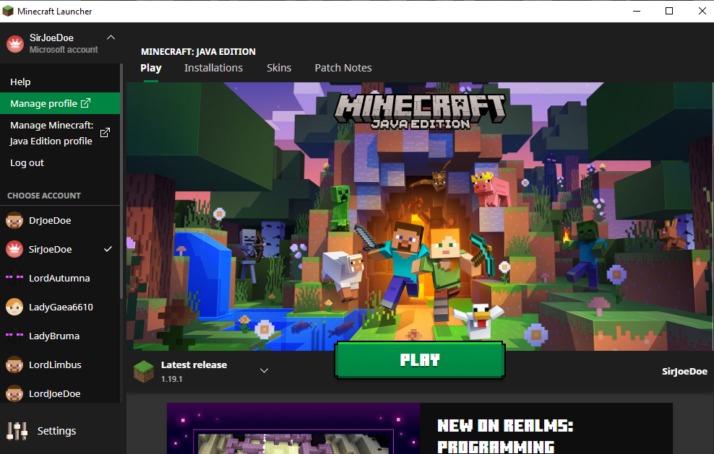This screenshot has height=454, width=714.
Task: Switch to the LordAutumna account
Action: pos(60,278)
